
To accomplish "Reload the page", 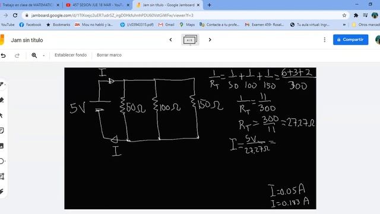I will point(15,15).
